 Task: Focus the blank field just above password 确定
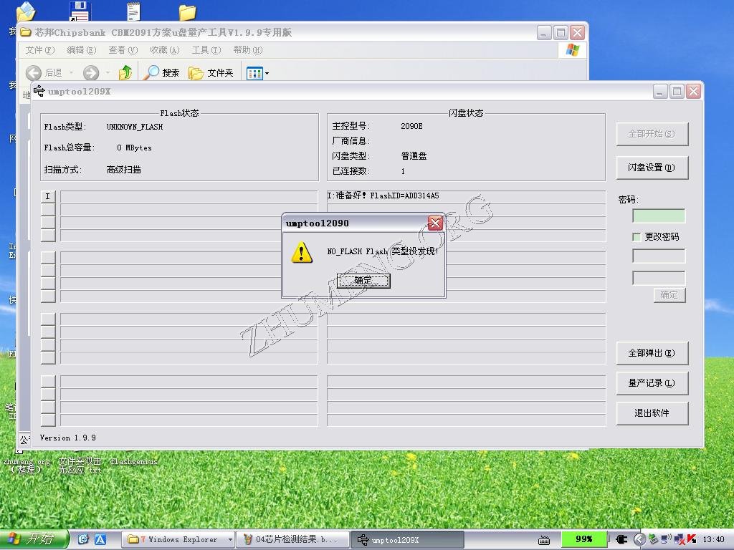[x=659, y=278]
